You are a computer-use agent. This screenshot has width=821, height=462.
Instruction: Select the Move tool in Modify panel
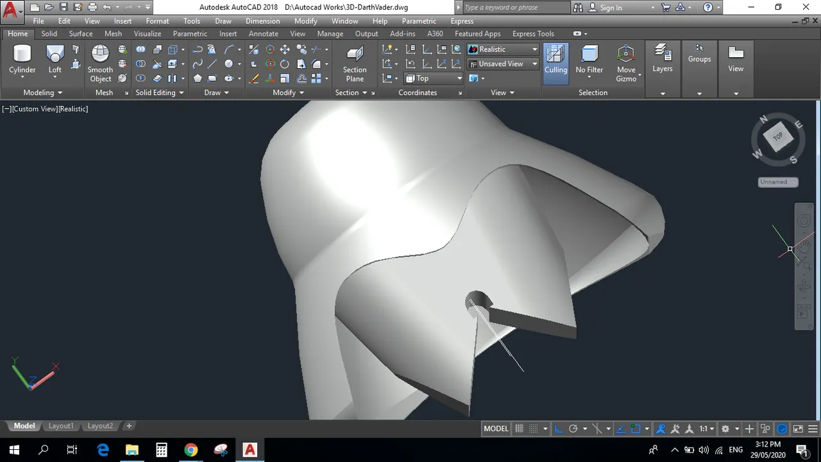coord(285,49)
